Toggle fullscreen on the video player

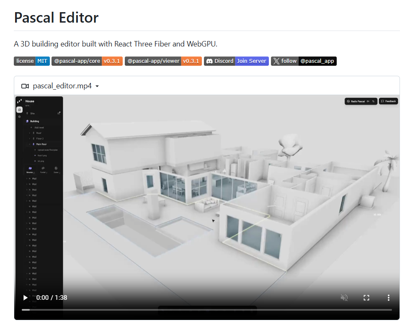click(x=366, y=297)
